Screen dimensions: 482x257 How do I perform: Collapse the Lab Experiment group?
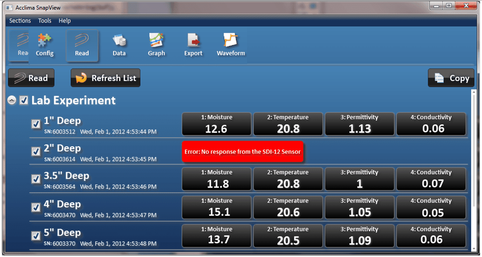[x=12, y=101]
